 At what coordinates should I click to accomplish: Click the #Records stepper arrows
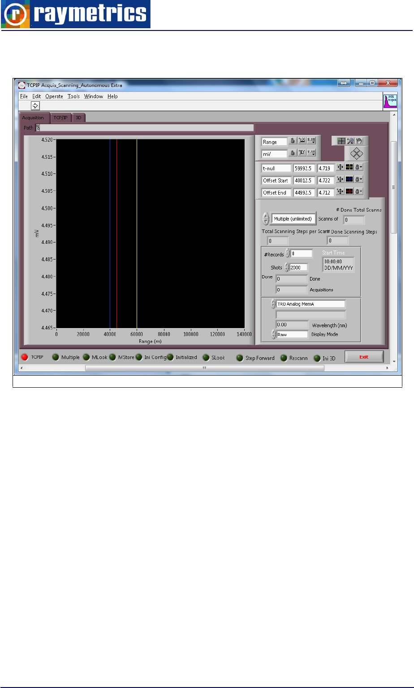287,254
